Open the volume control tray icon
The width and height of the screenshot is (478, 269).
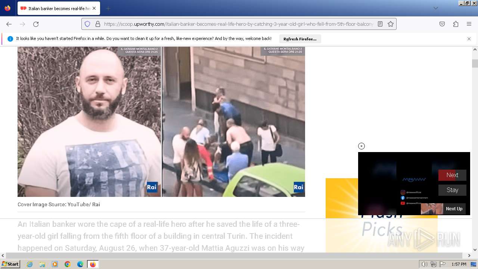pos(425,264)
